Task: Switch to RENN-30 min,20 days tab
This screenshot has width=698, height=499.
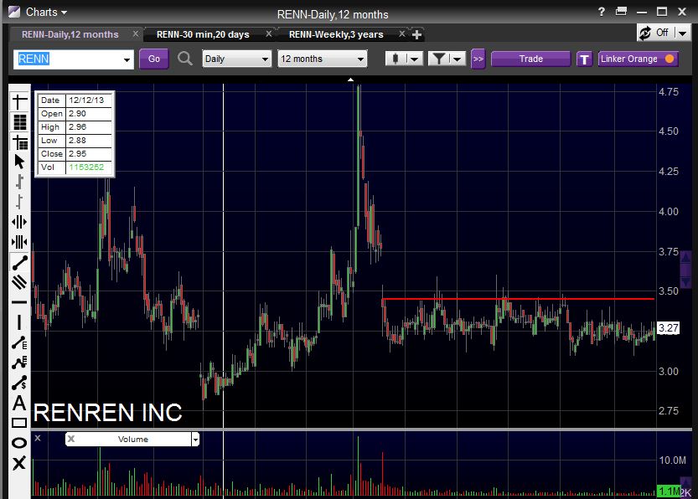Action: tap(203, 34)
